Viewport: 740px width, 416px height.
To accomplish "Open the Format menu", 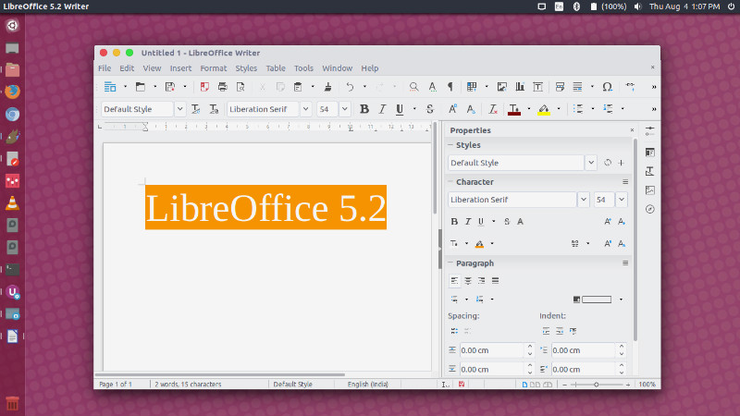I will [214, 68].
